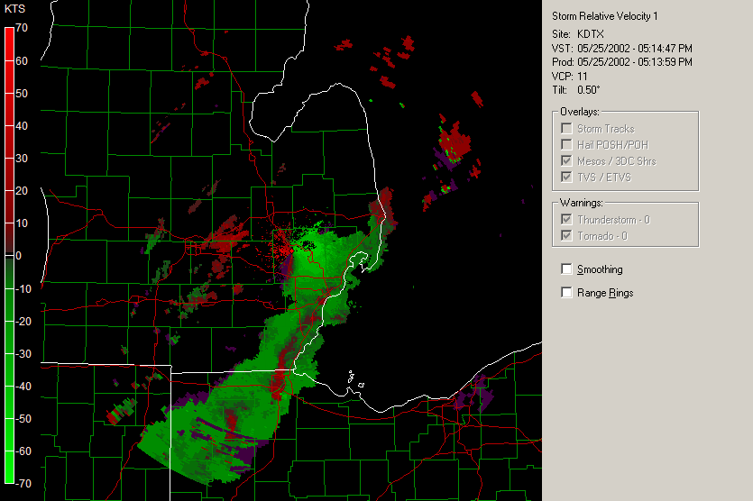Enable the Storm Tracks overlay checkbox

click(566, 129)
